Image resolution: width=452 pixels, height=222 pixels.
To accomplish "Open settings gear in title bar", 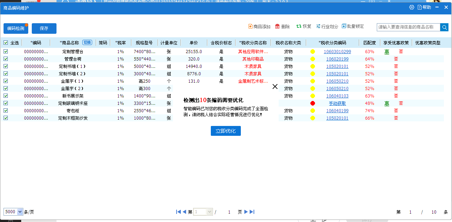I will click(412, 7).
